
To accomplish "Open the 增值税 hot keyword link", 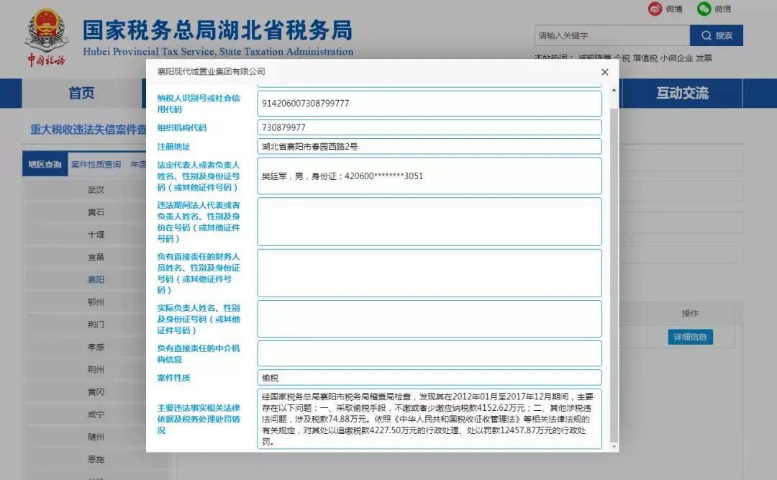I will point(645,58).
